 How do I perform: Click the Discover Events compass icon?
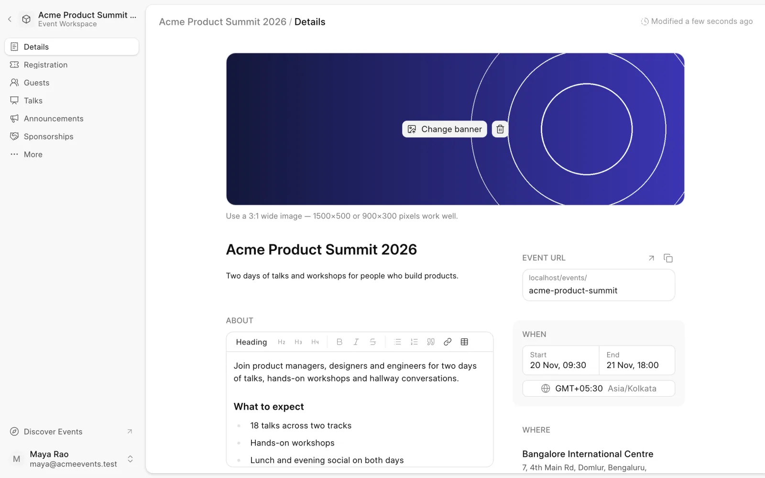click(x=14, y=432)
